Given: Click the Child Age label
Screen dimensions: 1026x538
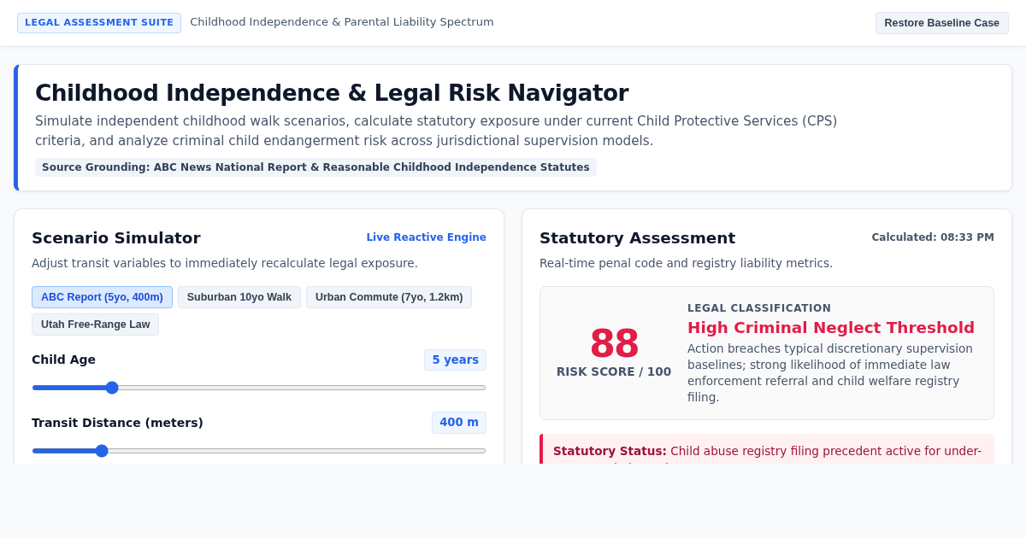Looking at the screenshot, I should tap(63, 360).
